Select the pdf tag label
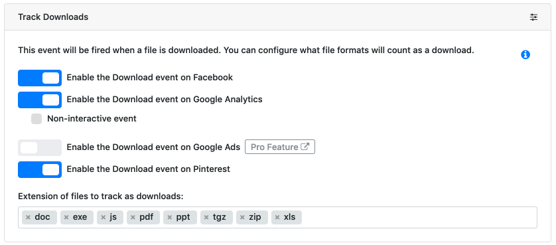The image size is (556, 245). (x=147, y=217)
